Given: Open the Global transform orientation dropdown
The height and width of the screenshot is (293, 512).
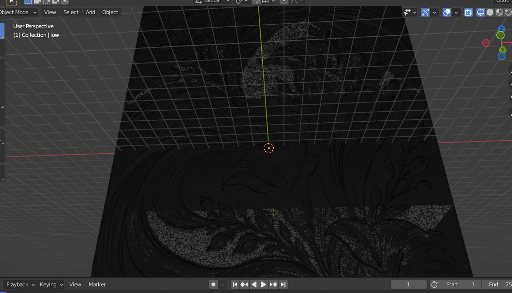Looking at the screenshot, I should coord(212,2).
